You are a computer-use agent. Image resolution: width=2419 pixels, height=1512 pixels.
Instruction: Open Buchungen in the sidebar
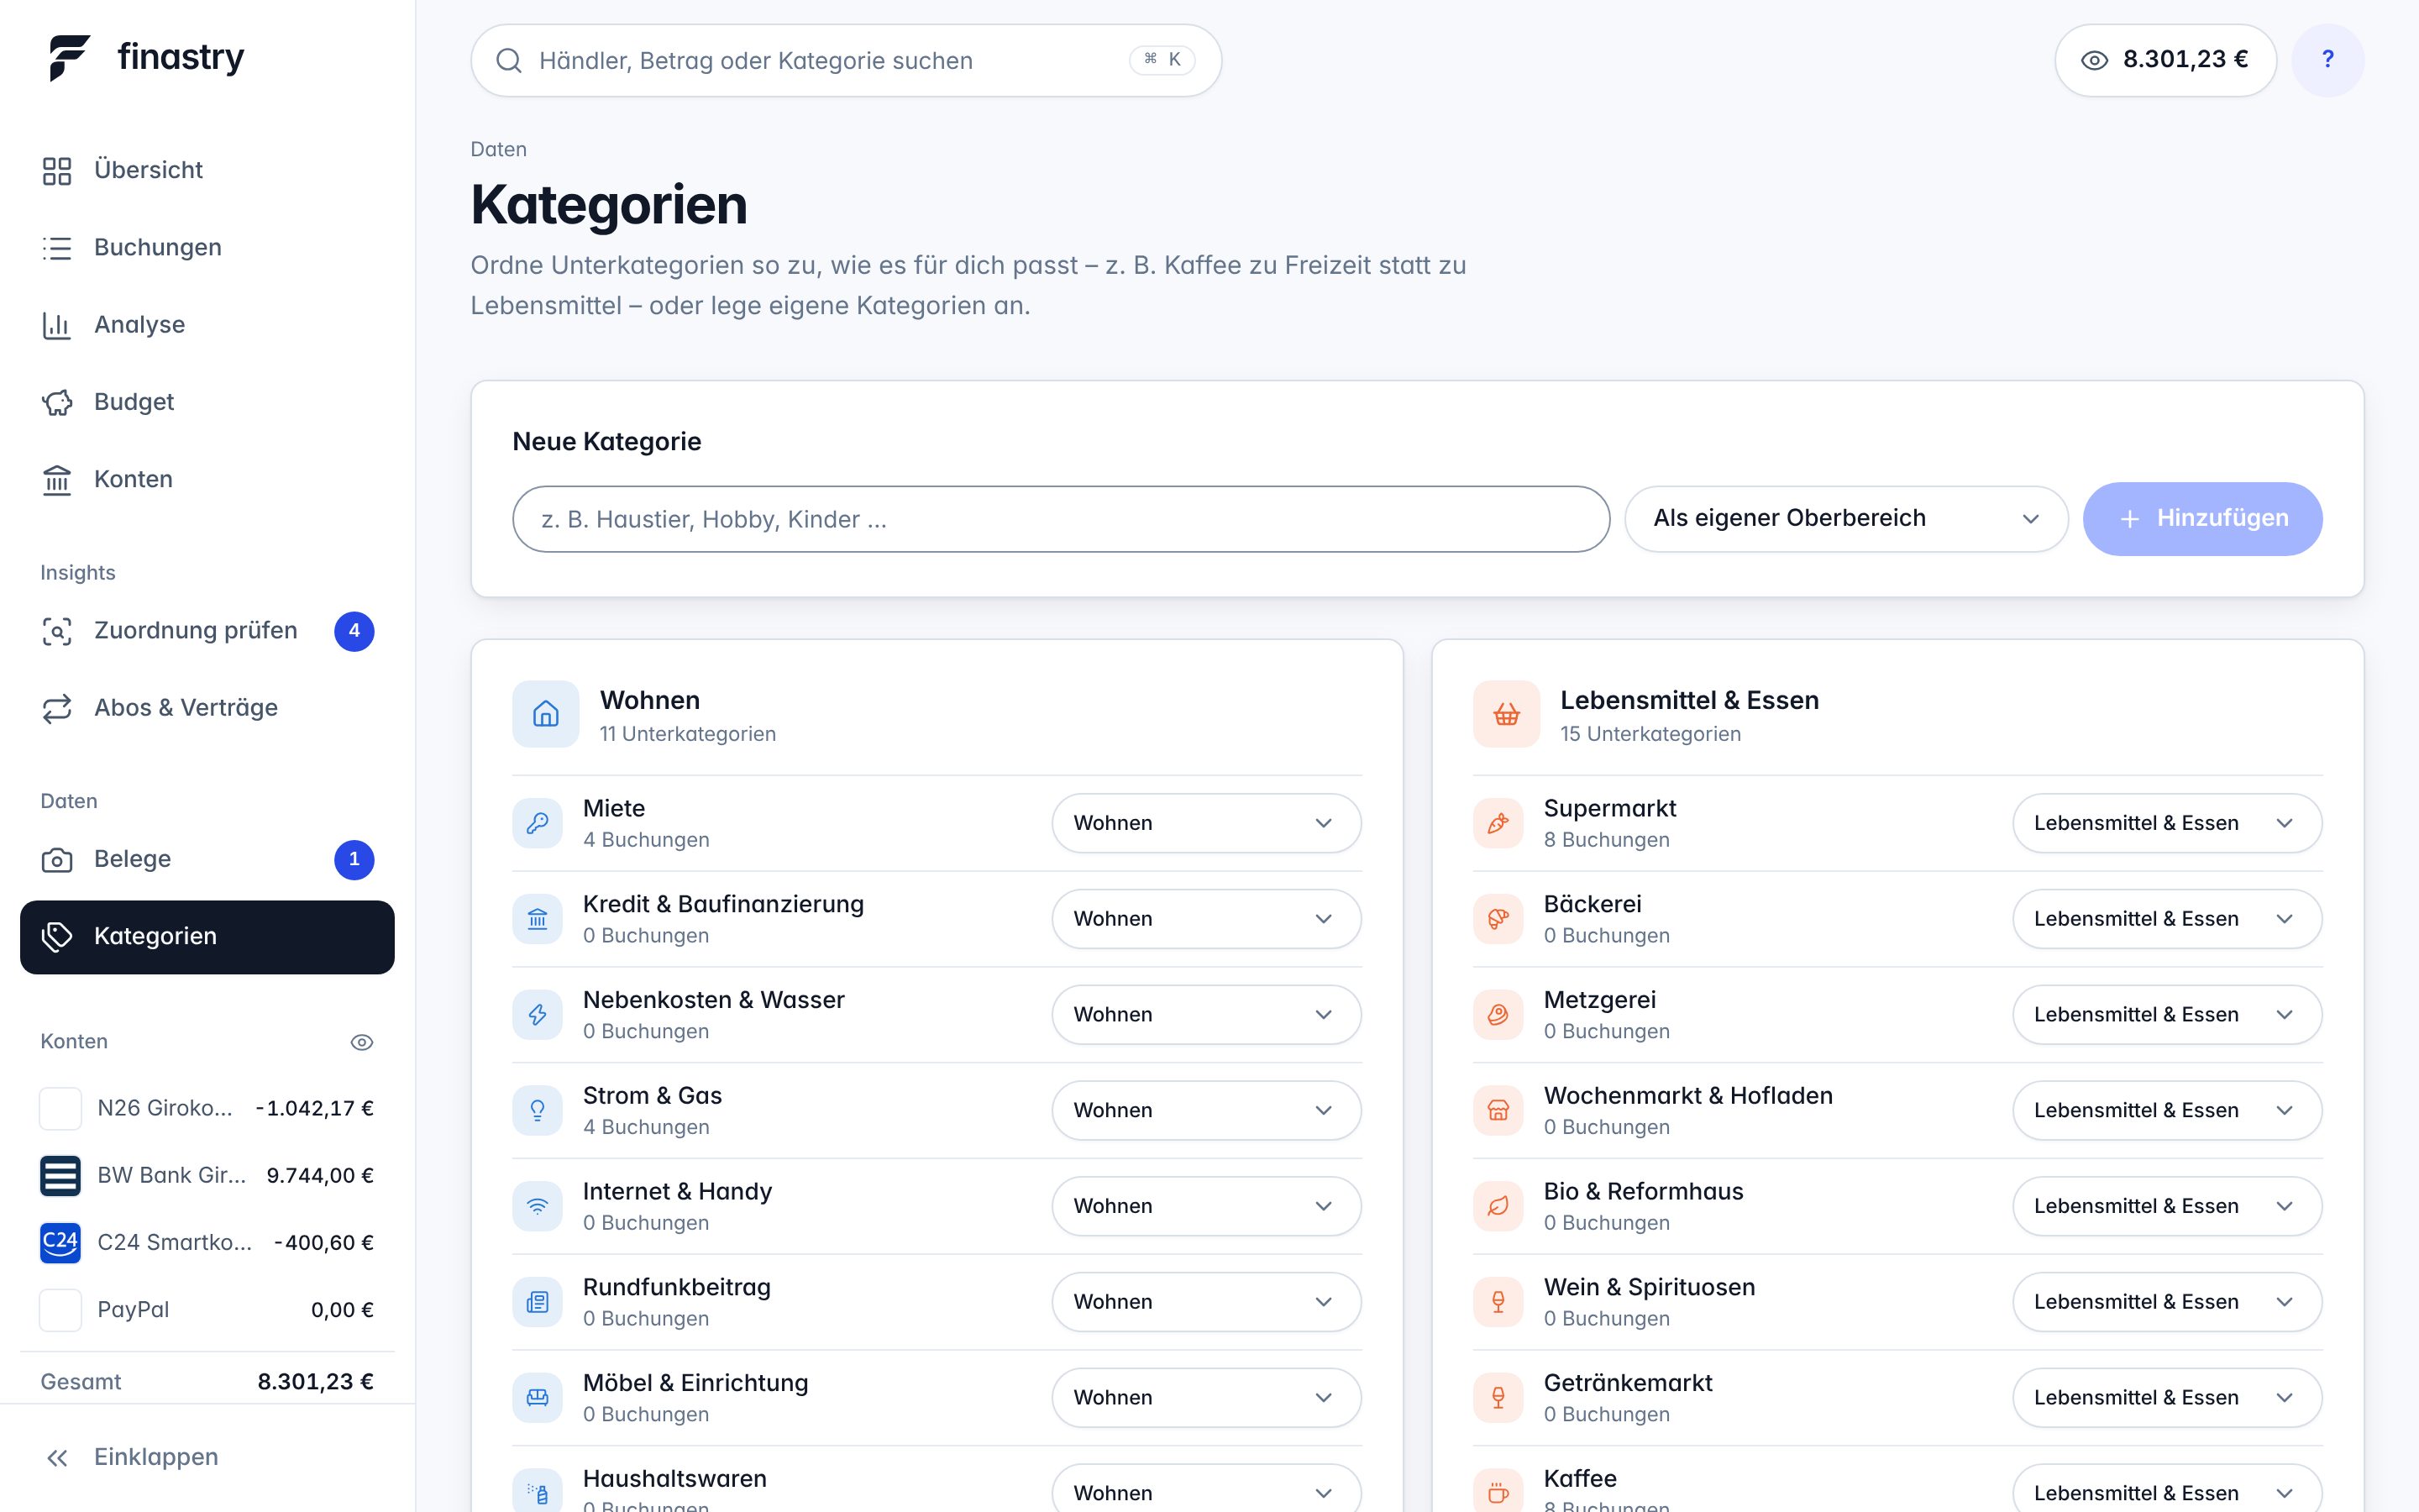coord(207,247)
